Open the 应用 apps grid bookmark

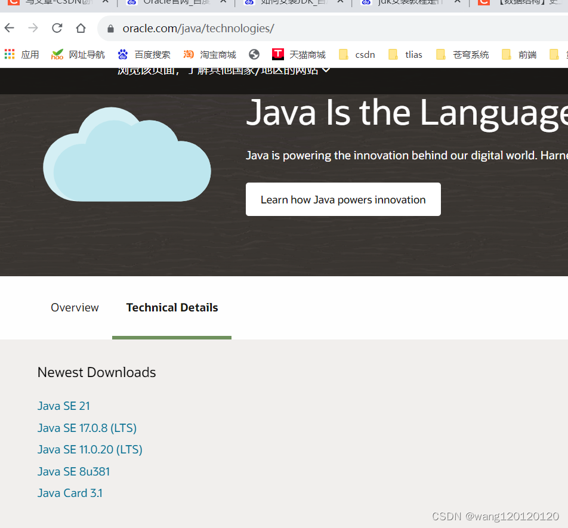click(x=21, y=55)
